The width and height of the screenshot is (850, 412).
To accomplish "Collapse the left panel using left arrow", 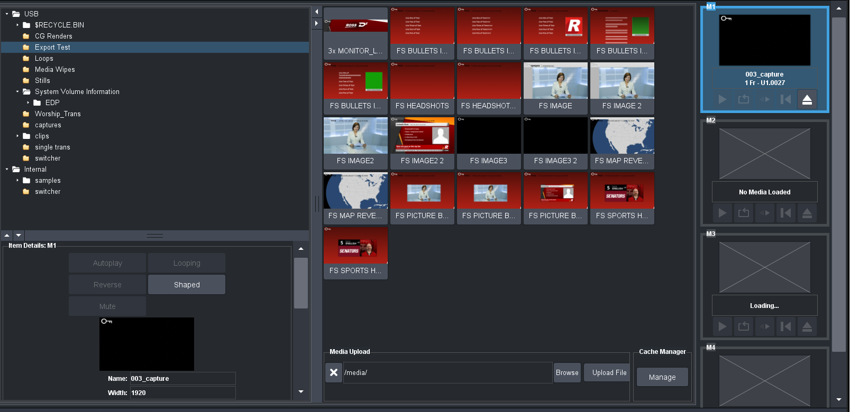I will click(316, 12).
